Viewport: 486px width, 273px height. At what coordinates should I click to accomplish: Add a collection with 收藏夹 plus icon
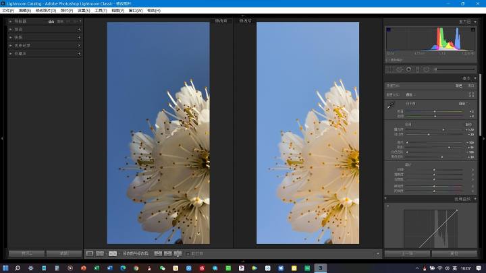tap(80, 53)
